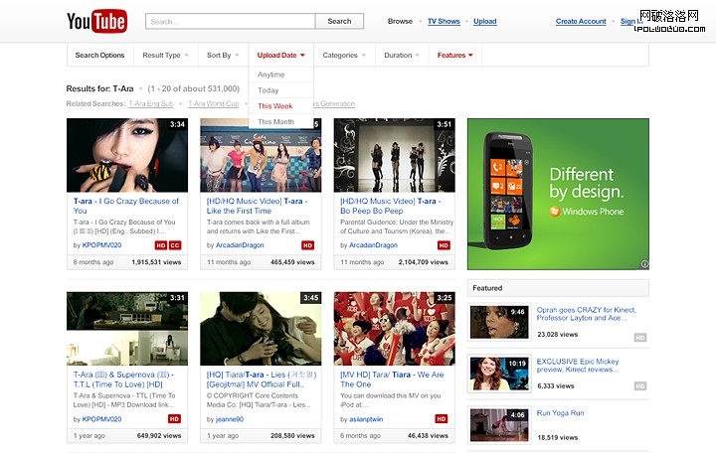716x453 pixels.
Task: Open the Sort By dropdown
Action: pyautogui.click(x=223, y=56)
